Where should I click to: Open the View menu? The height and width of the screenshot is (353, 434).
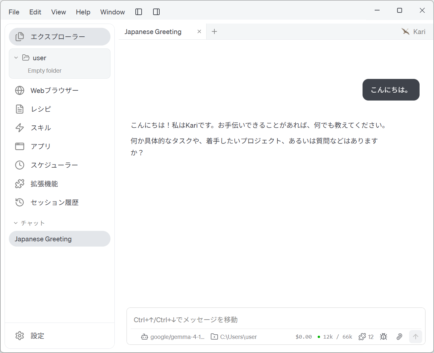pos(58,12)
